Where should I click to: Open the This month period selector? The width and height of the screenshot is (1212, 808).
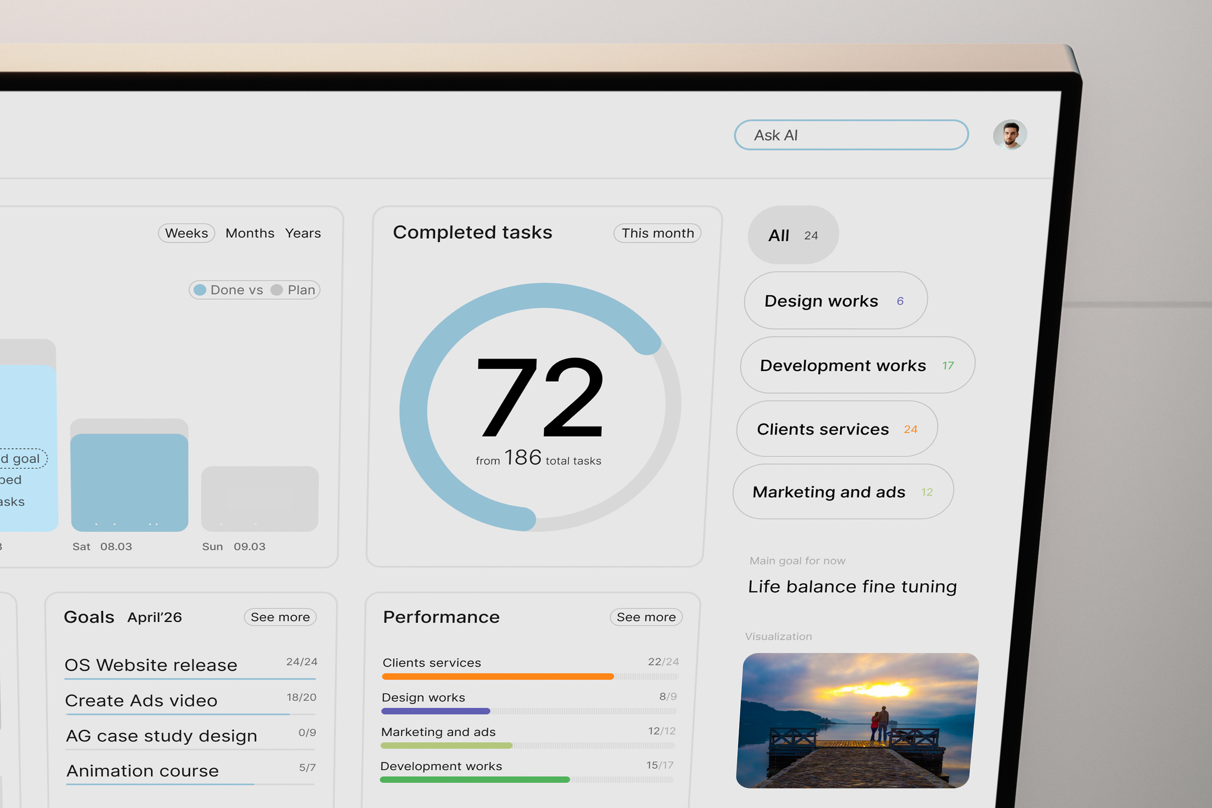(658, 233)
